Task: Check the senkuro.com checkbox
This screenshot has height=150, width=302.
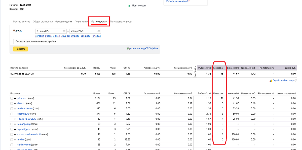Action: coord(12,145)
